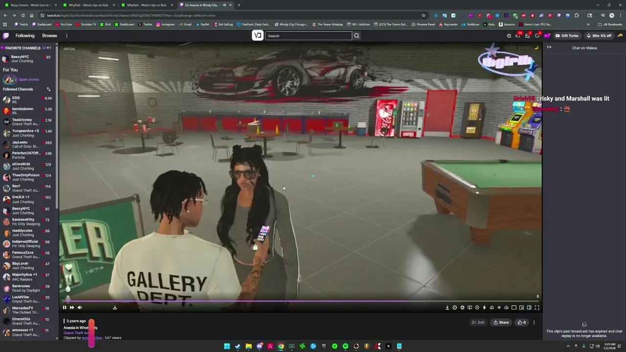
Task: Go back in browser
Action: click(x=5, y=15)
